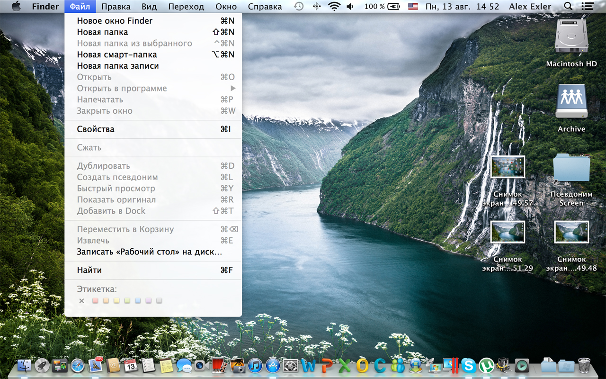Select "Свойства" menu item
The width and height of the screenshot is (606, 379).
(96, 129)
